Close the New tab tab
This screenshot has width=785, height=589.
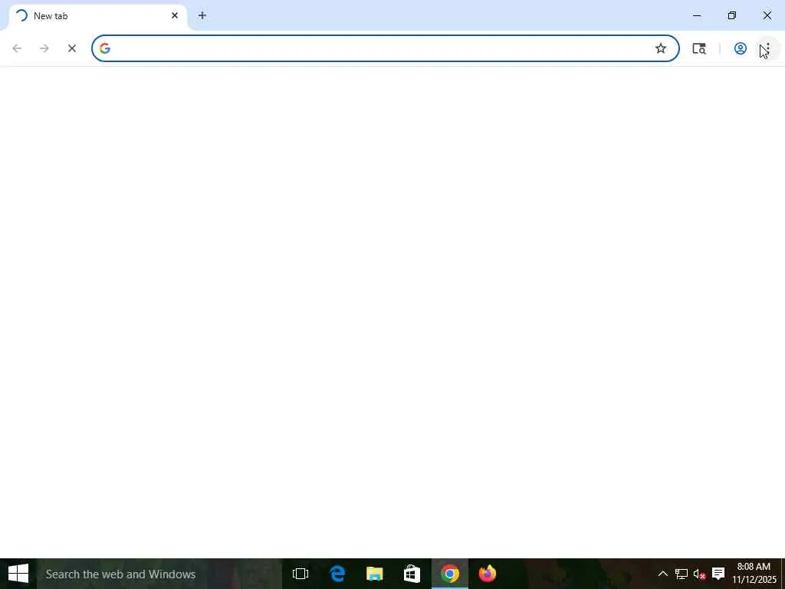pyautogui.click(x=175, y=15)
